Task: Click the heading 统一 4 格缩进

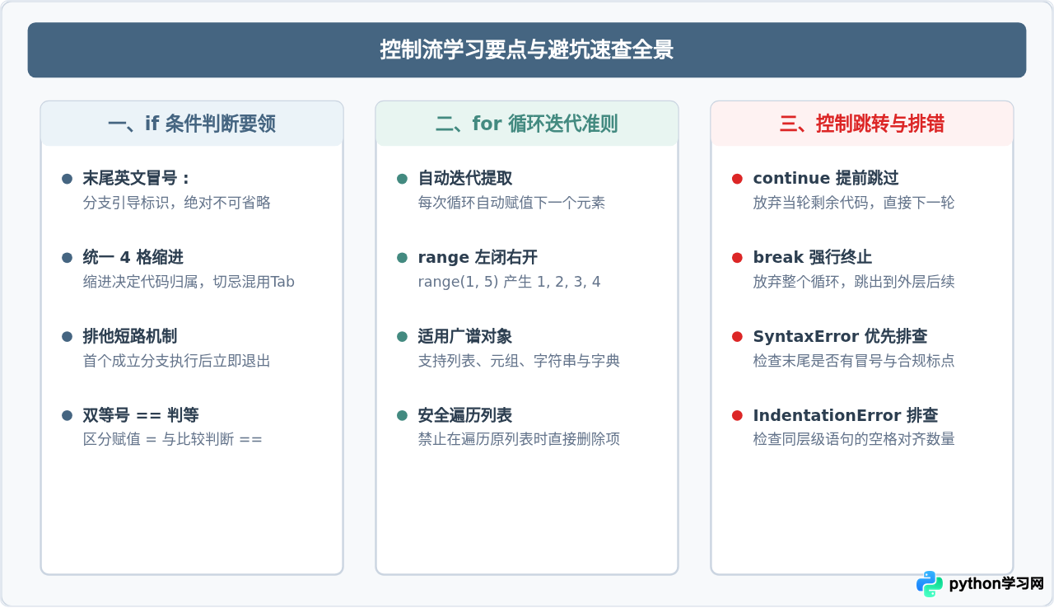Action: 133,257
